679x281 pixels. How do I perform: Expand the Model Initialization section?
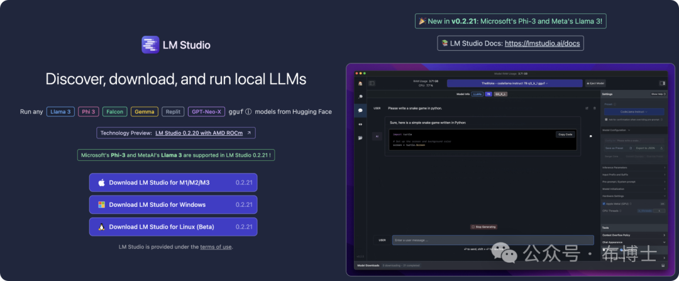633,189
